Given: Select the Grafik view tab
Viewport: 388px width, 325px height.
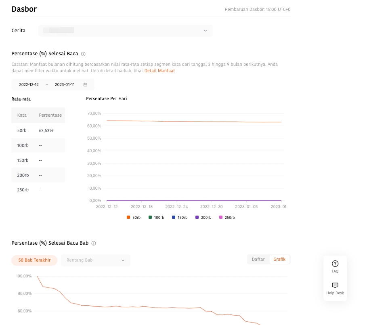Looking at the screenshot, I should tap(279, 259).
